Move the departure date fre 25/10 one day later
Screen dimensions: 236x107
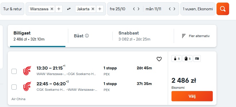click(139, 9)
